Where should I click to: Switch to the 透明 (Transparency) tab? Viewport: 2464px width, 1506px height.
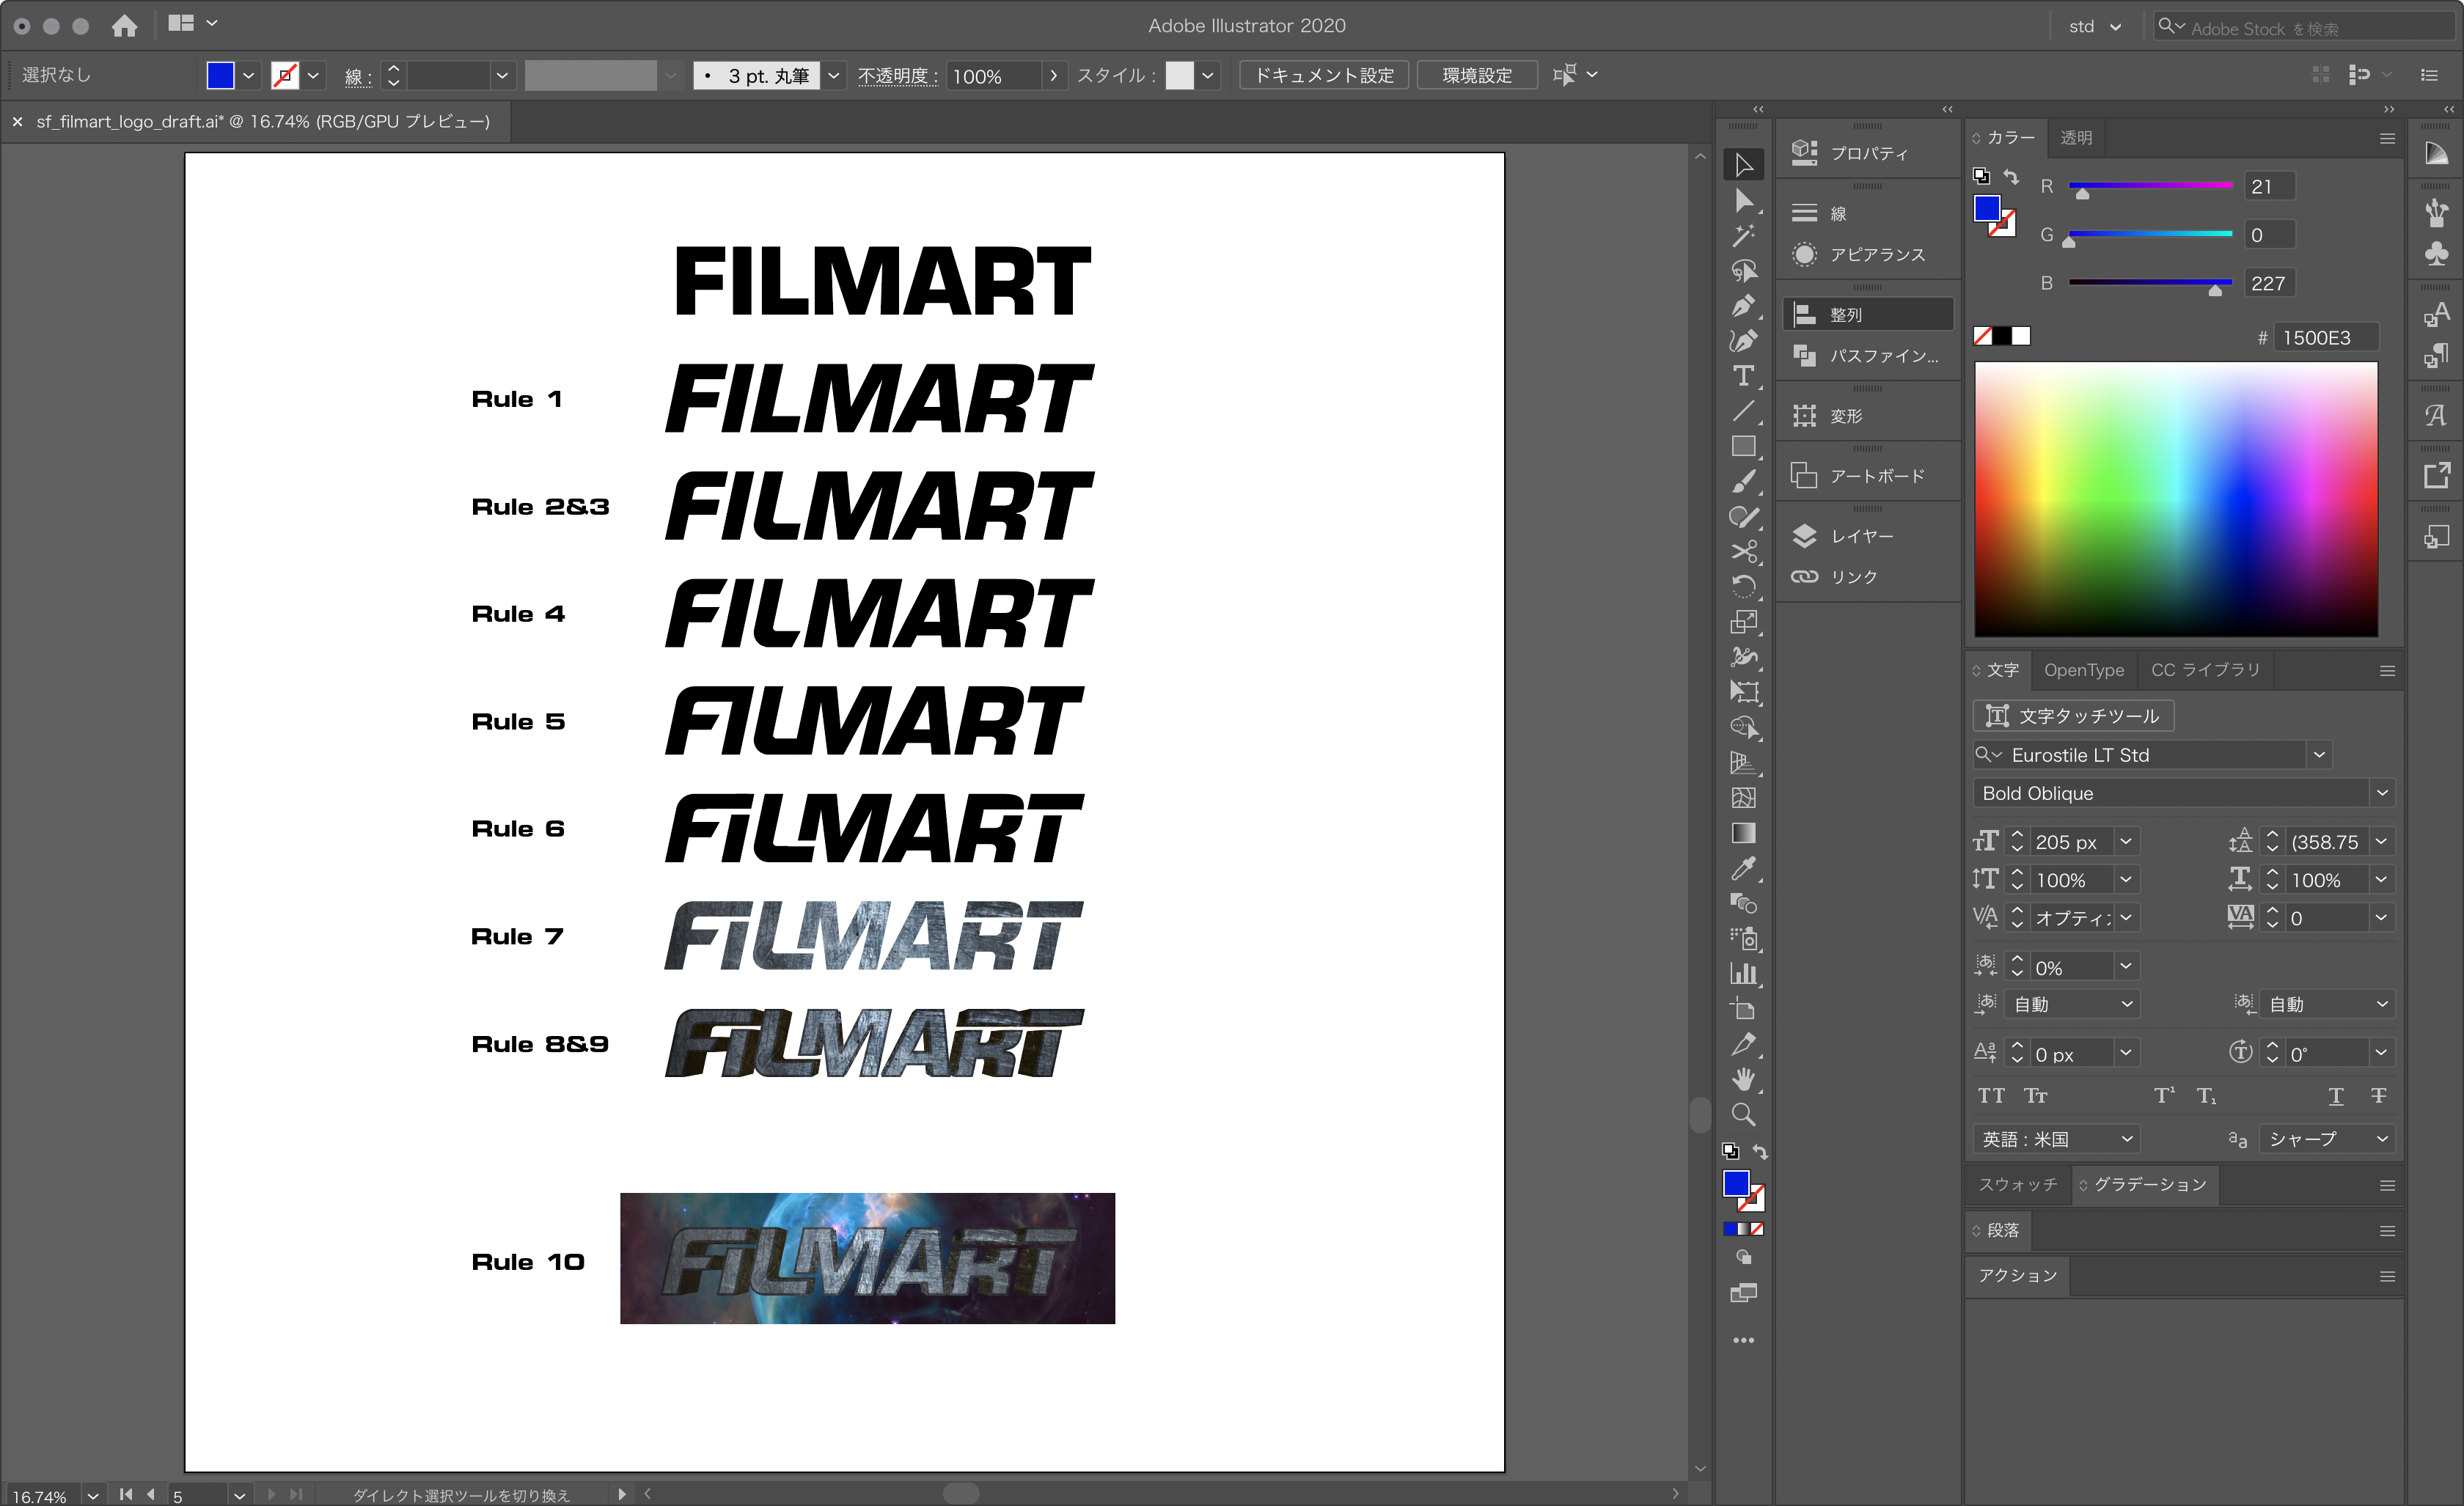pyautogui.click(x=2076, y=138)
